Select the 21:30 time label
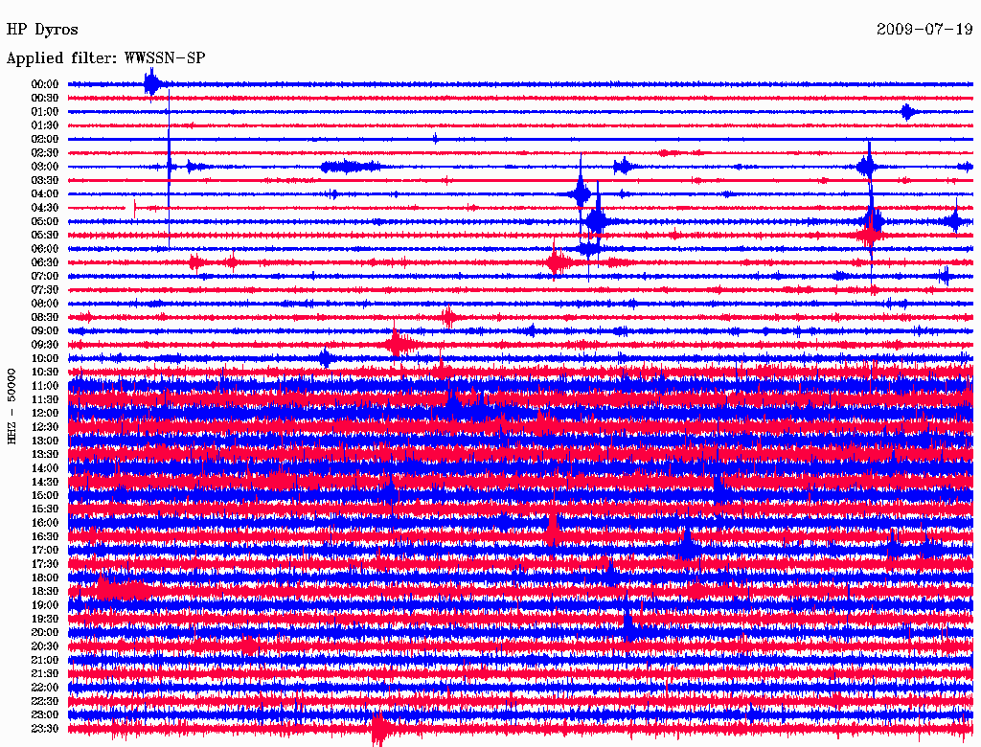The height and width of the screenshot is (747, 981). pos(44,673)
